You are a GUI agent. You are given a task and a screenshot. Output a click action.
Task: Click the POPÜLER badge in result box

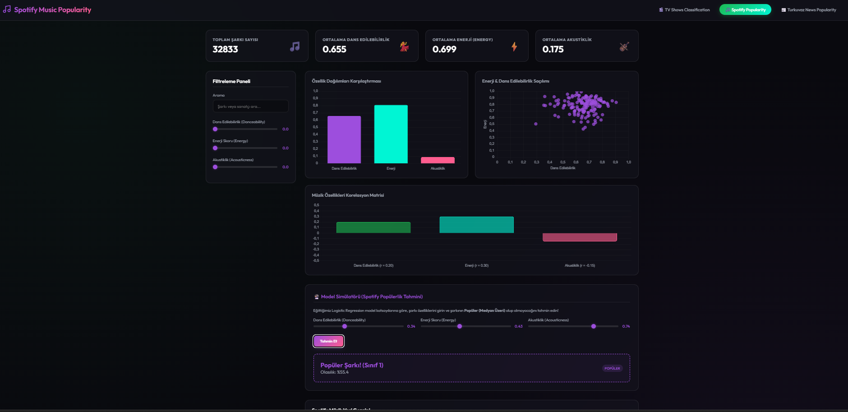coord(612,368)
